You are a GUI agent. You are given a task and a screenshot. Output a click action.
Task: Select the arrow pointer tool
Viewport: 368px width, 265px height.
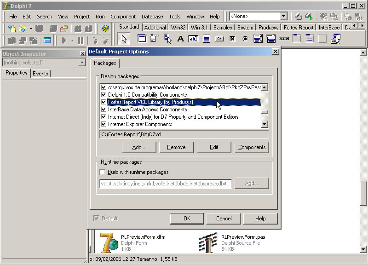tap(125, 39)
